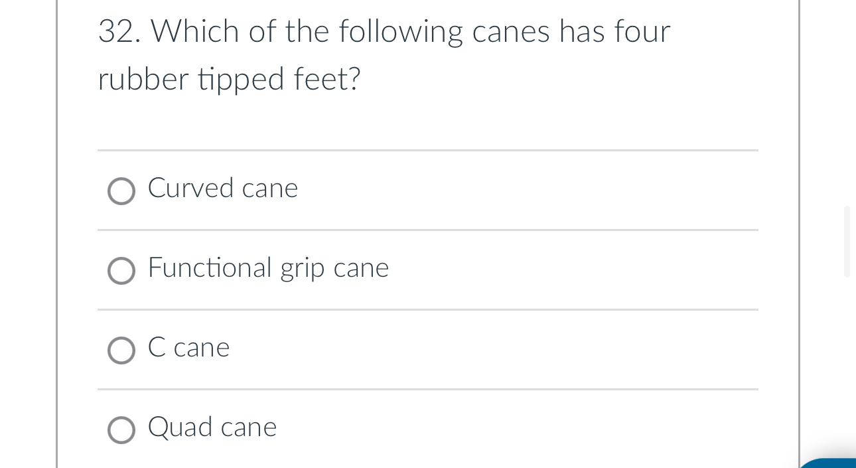The image size is (856, 468).
Task: Select the "Curved cane" radio button
Action: tap(121, 191)
